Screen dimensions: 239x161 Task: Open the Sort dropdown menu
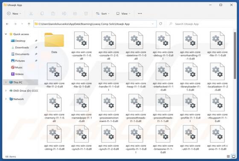click(103, 14)
